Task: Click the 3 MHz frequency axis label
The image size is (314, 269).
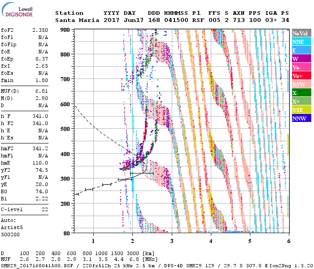Action: click(x=172, y=241)
